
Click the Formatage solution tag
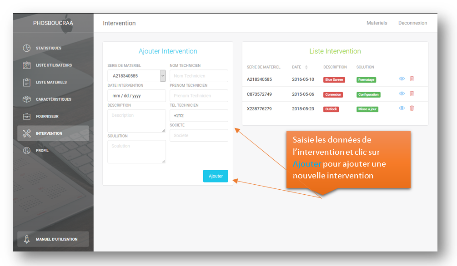coord(367,80)
